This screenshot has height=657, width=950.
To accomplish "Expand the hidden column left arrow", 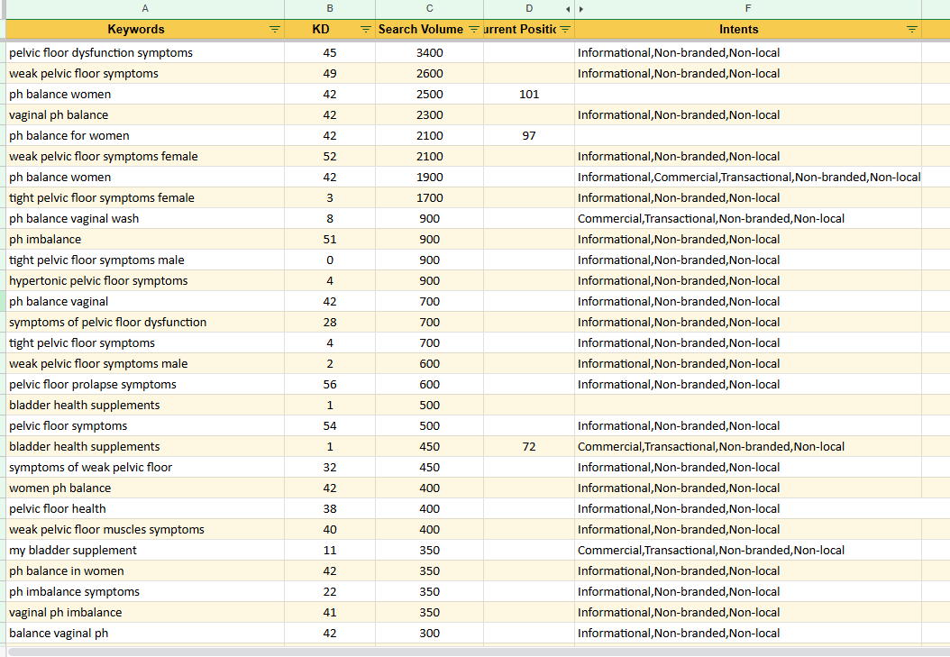I will (568, 9).
